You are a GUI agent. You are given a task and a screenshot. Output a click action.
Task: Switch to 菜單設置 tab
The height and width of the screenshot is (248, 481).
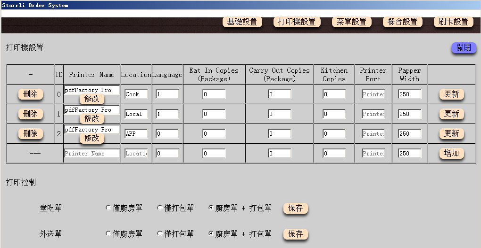(x=351, y=22)
